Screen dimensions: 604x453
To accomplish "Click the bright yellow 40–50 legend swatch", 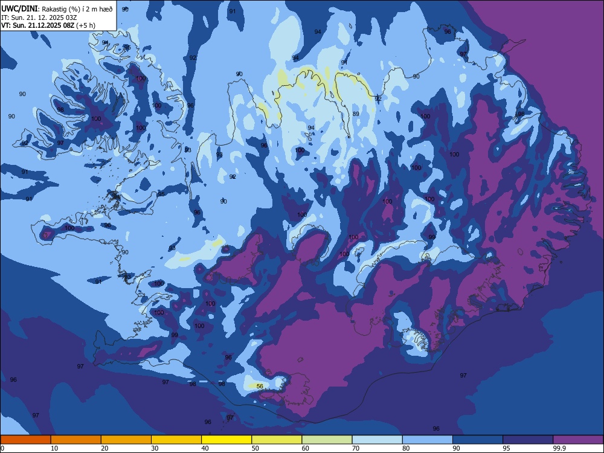I will coord(226,440).
